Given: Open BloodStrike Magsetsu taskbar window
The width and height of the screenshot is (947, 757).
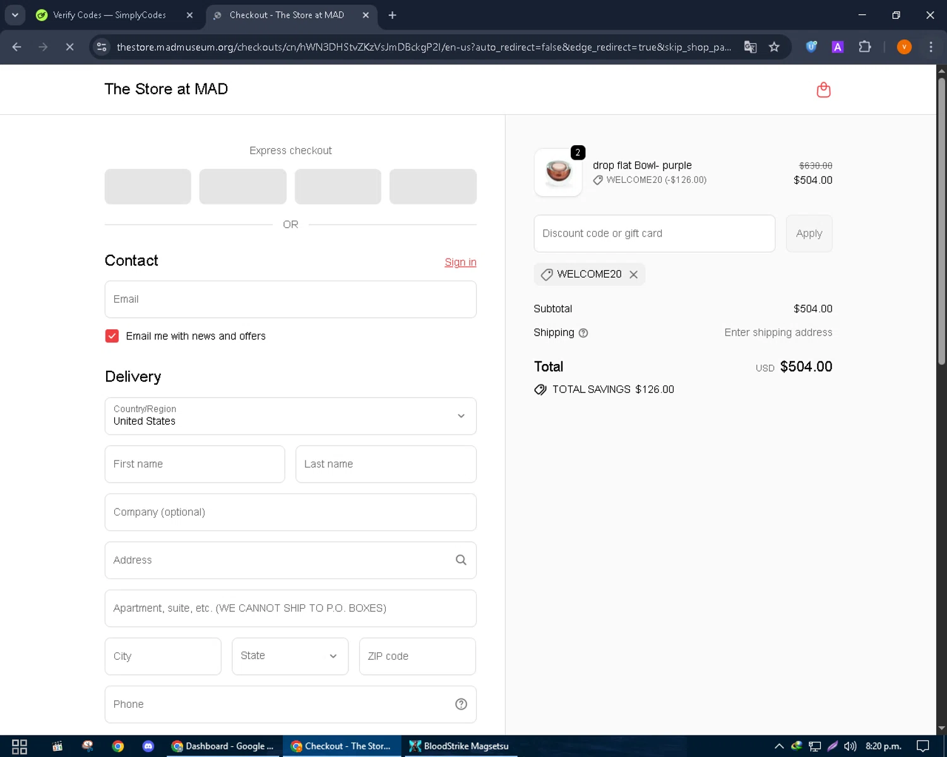Looking at the screenshot, I should [x=460, y=746].
